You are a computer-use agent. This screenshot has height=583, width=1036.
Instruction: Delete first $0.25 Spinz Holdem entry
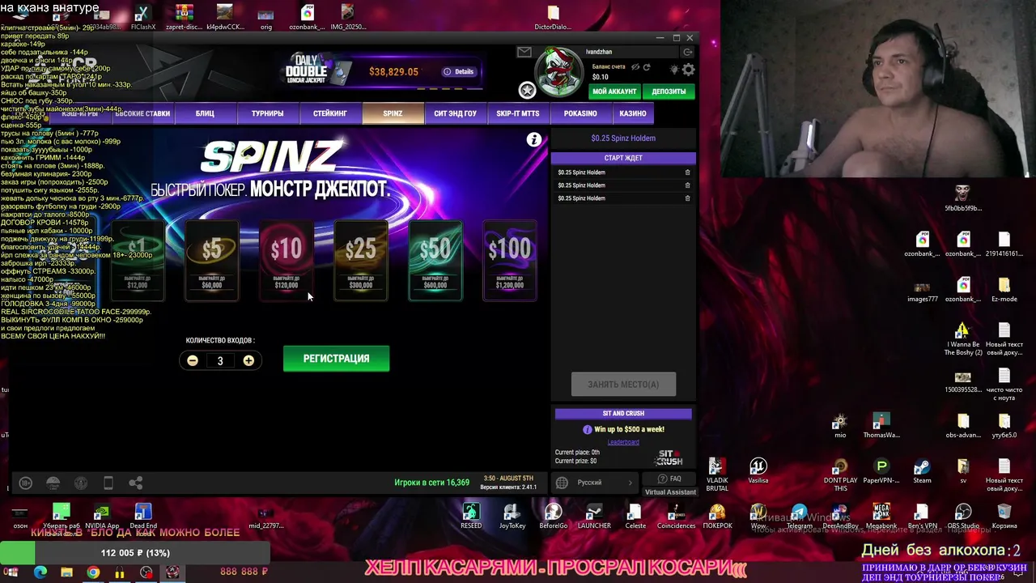[688, 172]
